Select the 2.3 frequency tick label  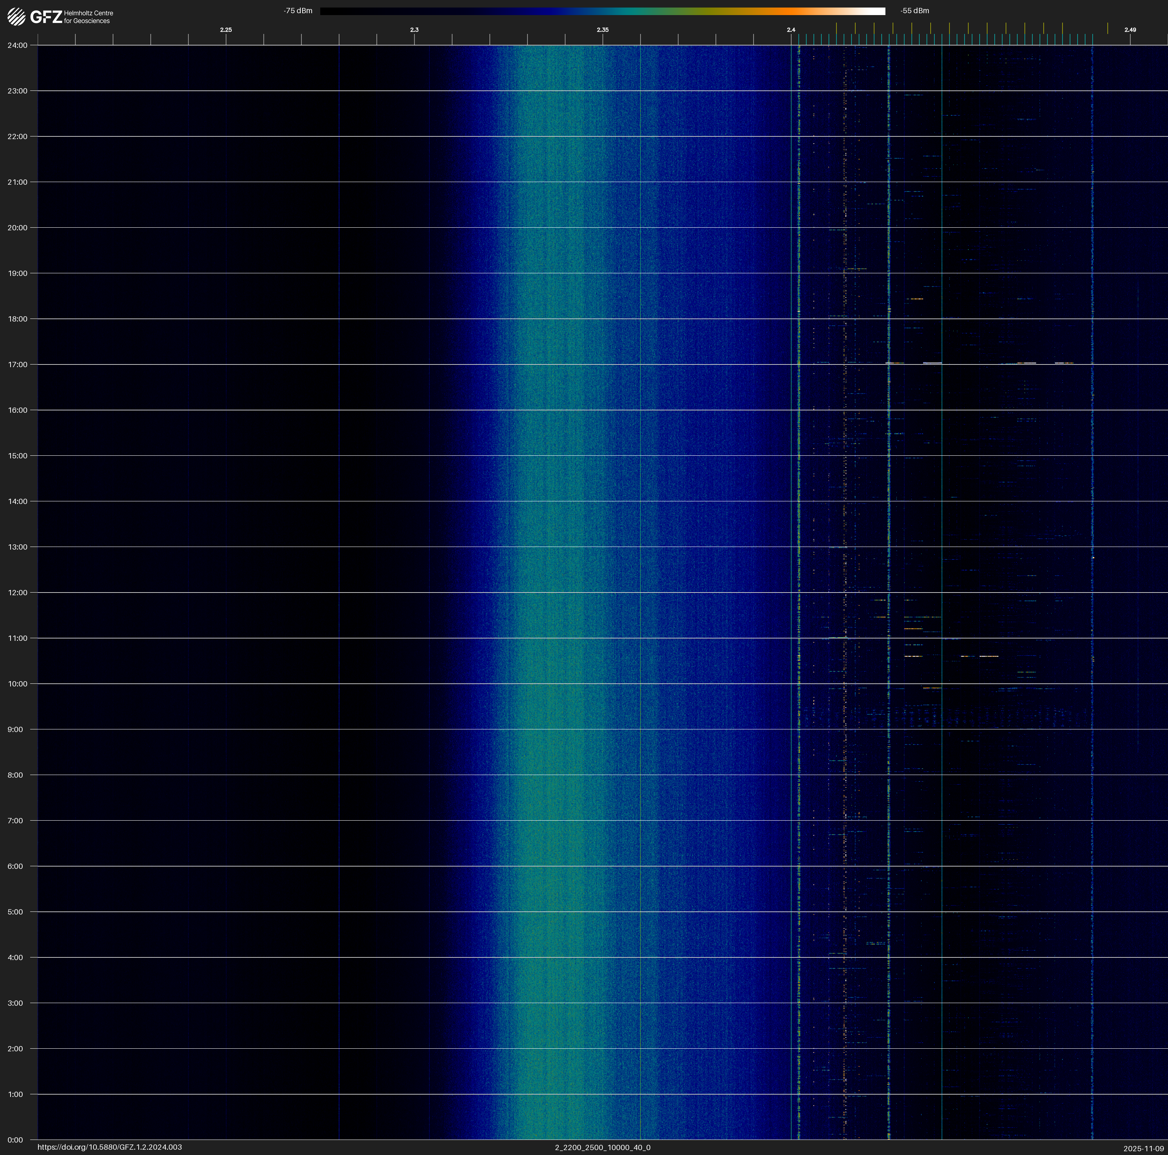coord(414,30)
